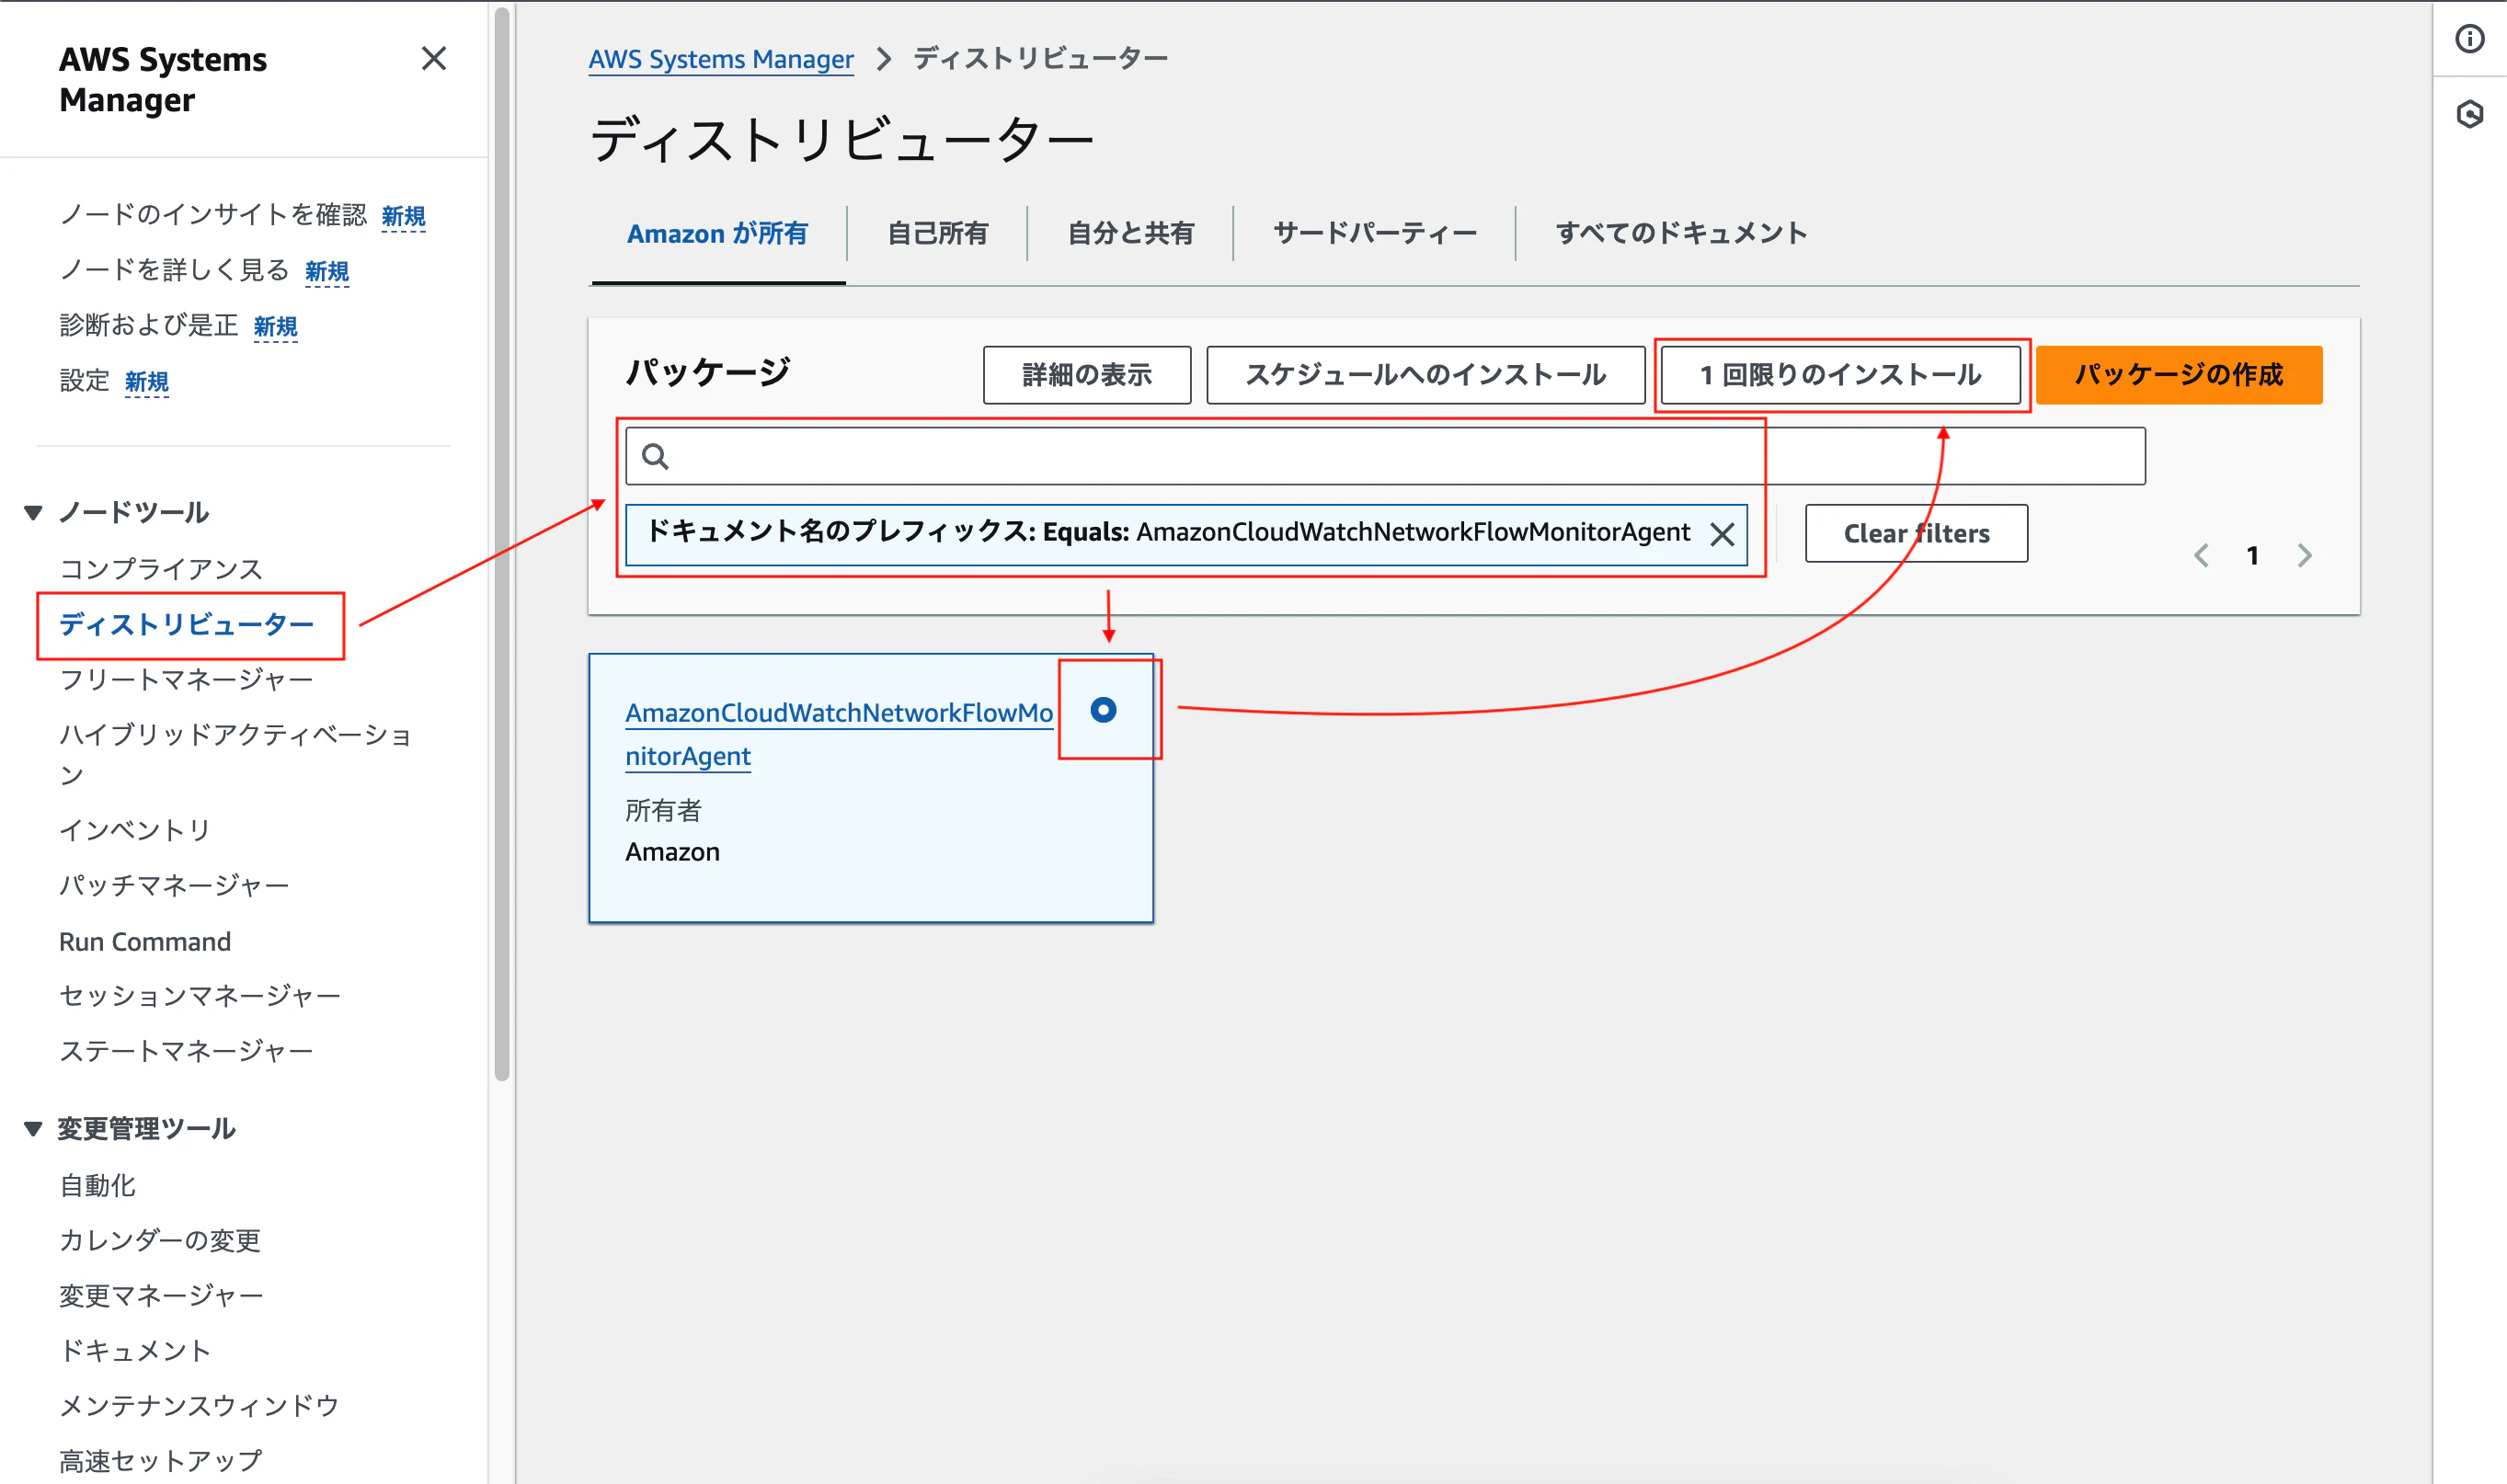Open 自動化 in the sidebar
Image resolution: width=2507 pixels, height=1484 pixels.
pyautogui.click(x=97, y=1186)
